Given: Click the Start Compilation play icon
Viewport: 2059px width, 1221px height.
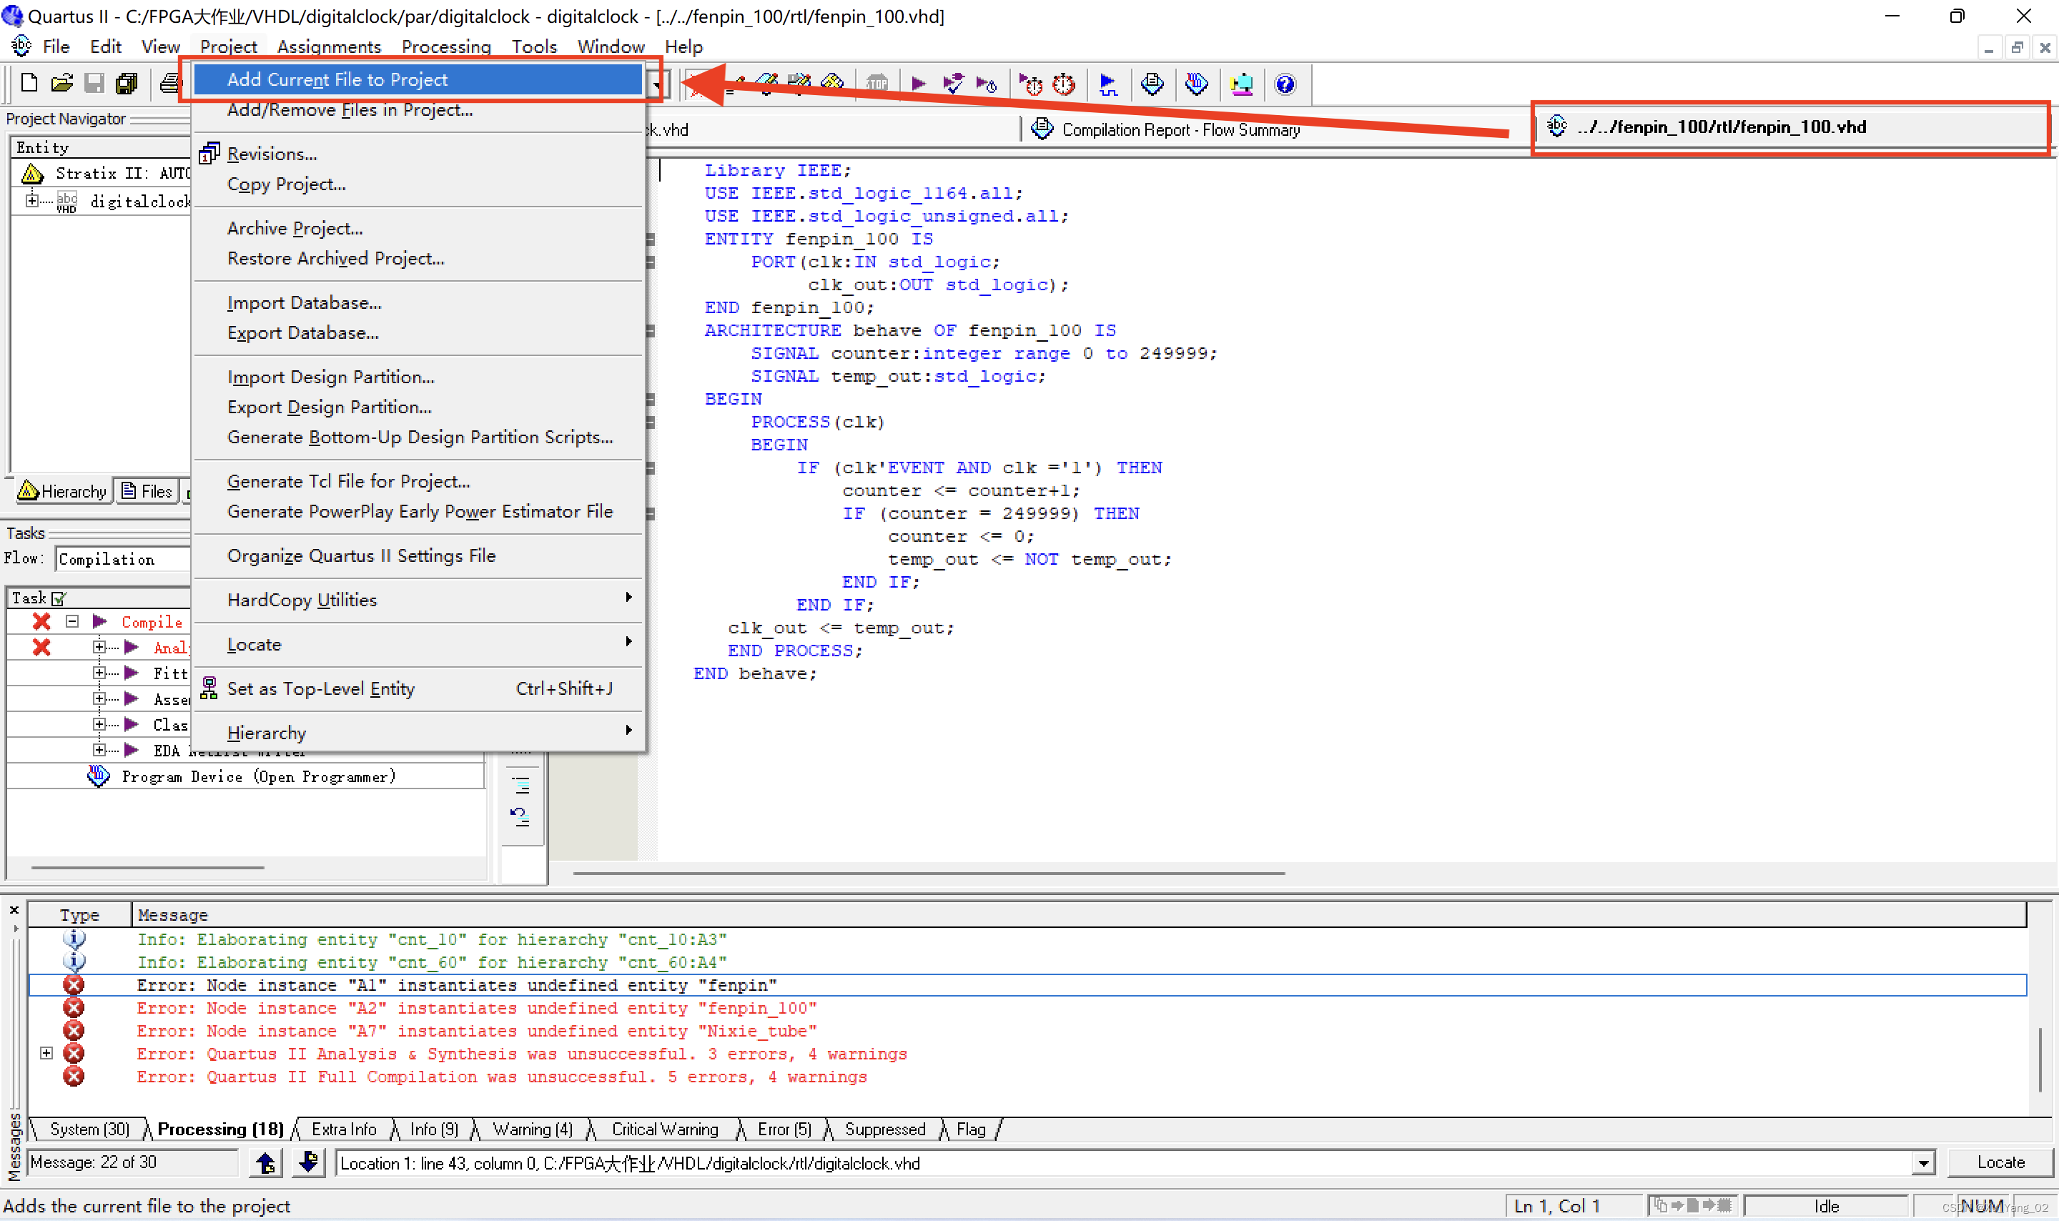Looking at the screenshot, I should (919, 84).
